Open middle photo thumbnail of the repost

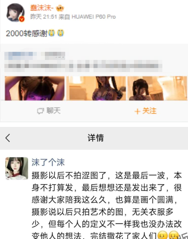coord(96,89)
